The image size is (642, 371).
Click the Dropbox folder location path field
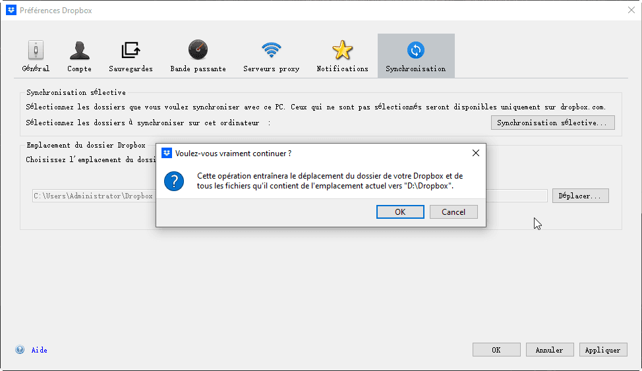92,196
